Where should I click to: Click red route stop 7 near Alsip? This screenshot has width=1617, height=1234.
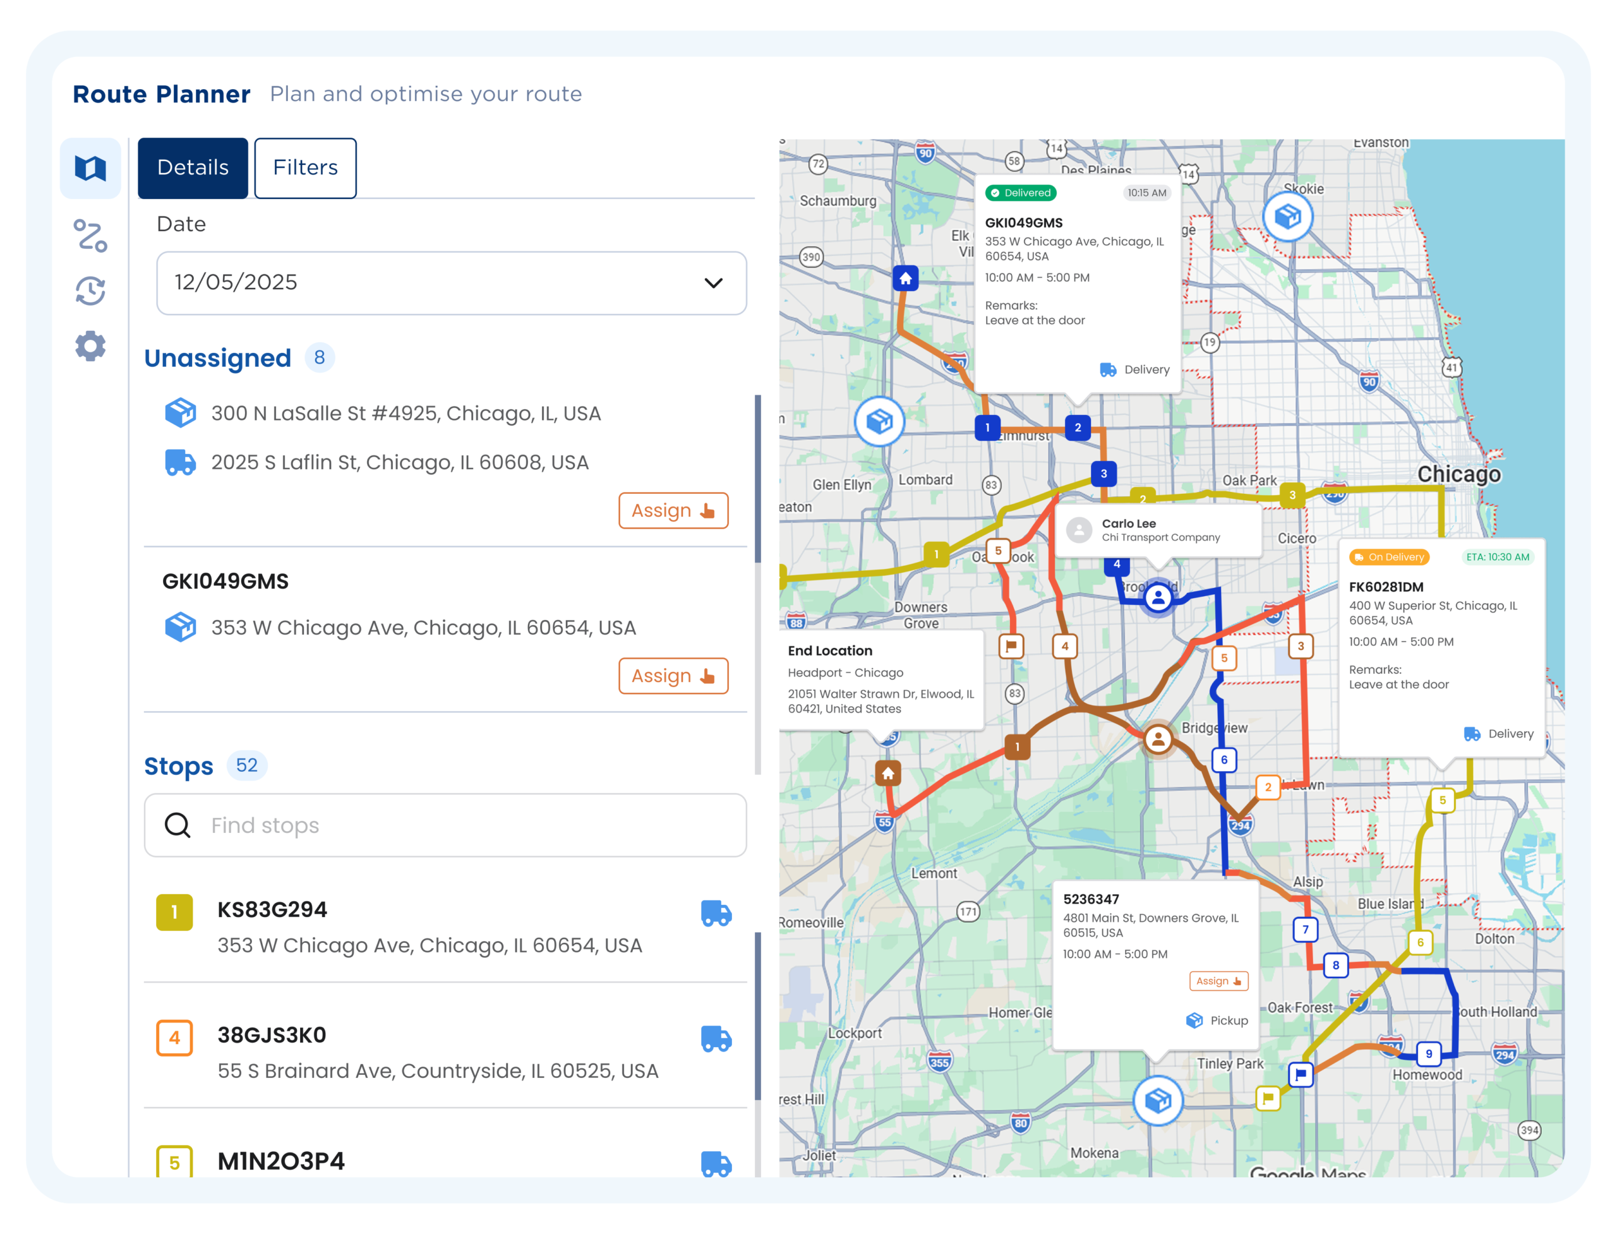[x=1306, y=929]
